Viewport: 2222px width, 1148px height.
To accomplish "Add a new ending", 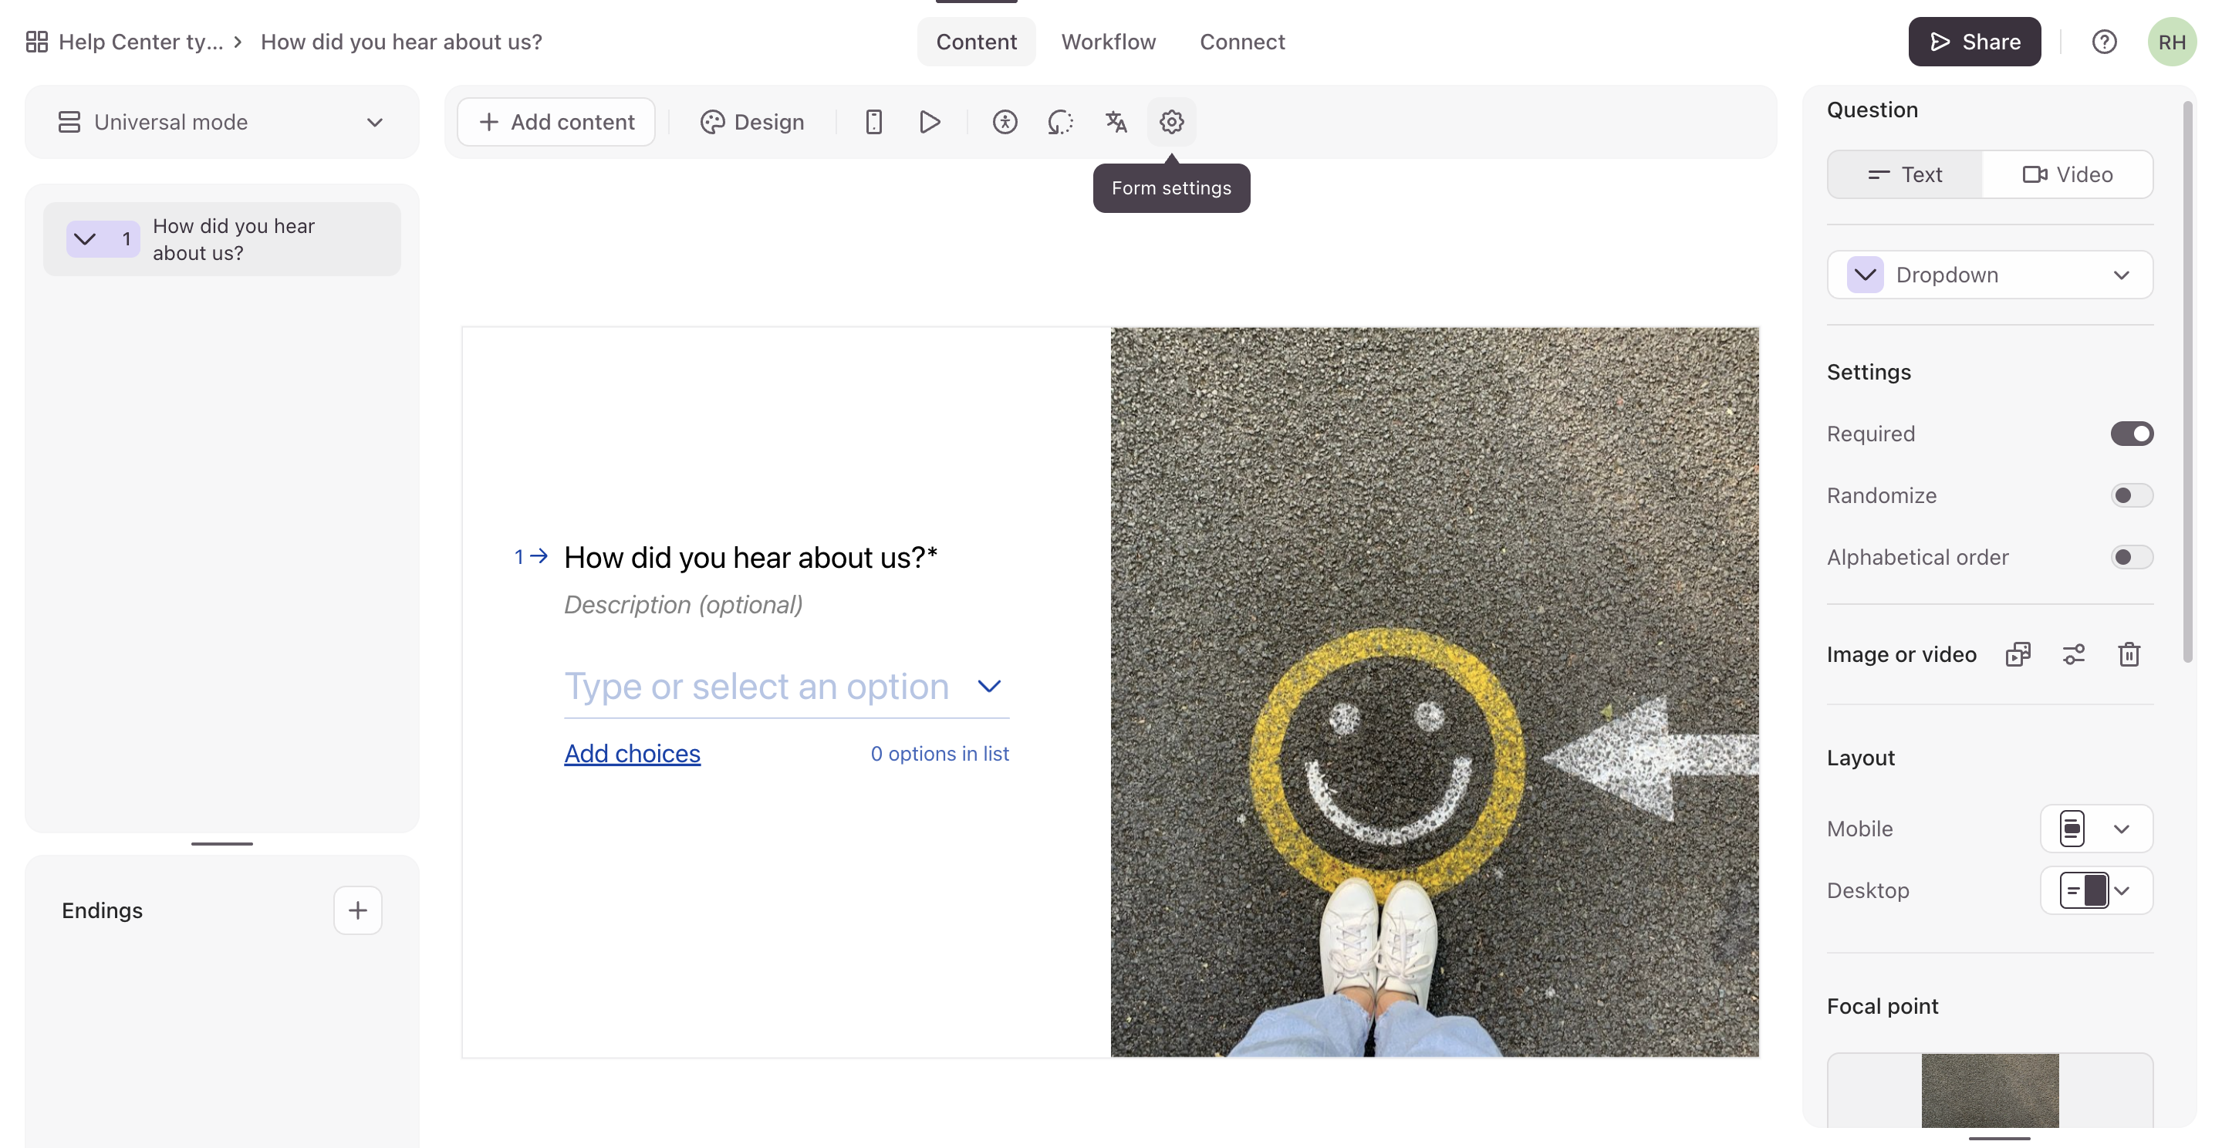I will pos(357,910).
